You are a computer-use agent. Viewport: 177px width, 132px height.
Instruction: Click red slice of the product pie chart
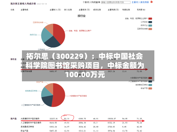point(59,95)
